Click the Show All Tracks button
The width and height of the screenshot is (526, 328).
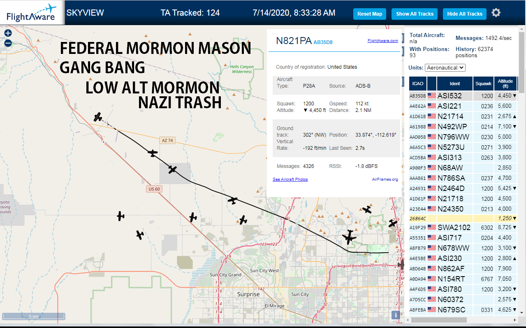coord(415,14)
